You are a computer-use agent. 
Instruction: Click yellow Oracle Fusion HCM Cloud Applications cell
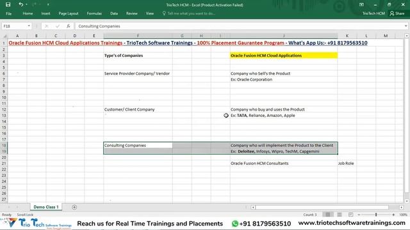[284, 56]
